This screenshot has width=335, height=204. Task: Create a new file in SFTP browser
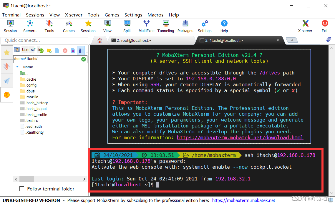point(57,51)
